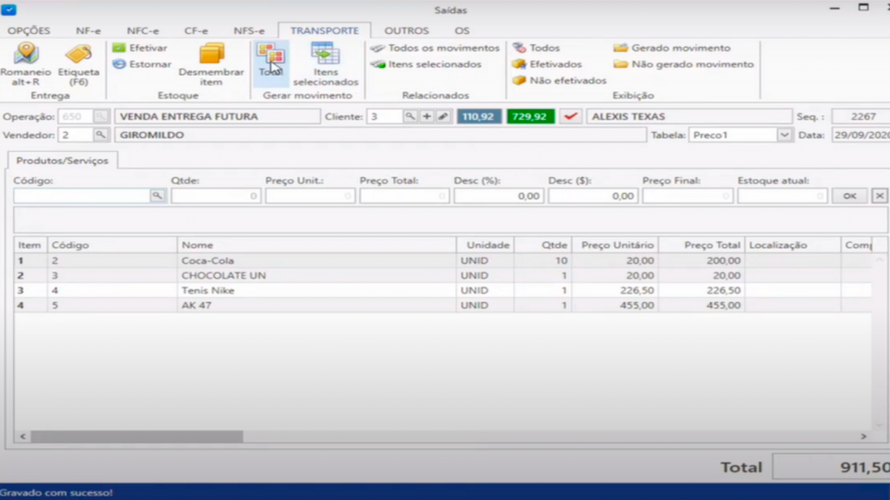This screenshot has width=890, height=500.
Task: Click the client search magnifier icon
Action: tap(410, 116)
